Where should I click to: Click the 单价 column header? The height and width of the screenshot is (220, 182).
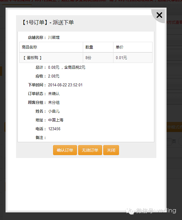(120, 47)
